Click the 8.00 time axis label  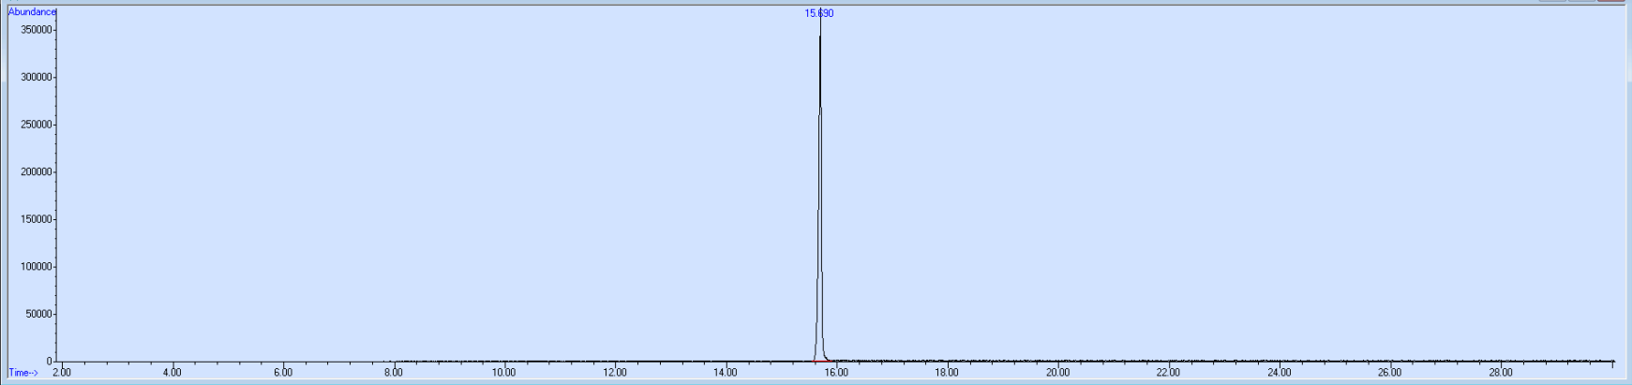[x=393, y=373]
